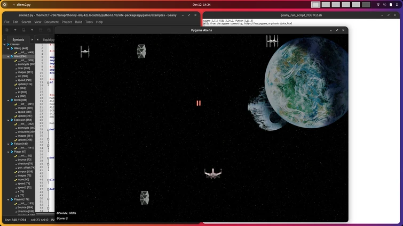Open the clock showing Oct 12 14:24
Image resolution: width=403 pixels, height=226 pixels.
point(202,5)
